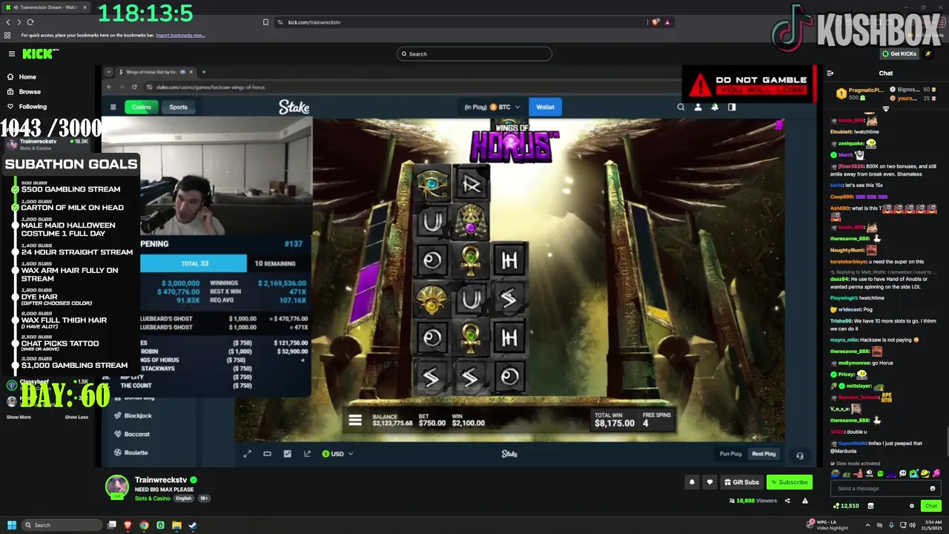The height and width of the screenshot is (534, 949).
Task: Reload the kick.com page
Action: coord(30,22)
